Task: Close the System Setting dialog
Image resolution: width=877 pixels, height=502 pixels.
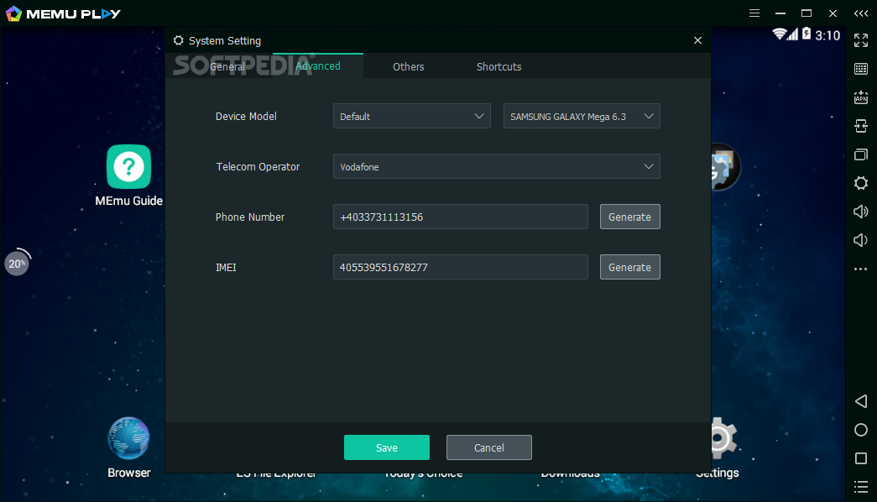Action: (x=697, y=40)
